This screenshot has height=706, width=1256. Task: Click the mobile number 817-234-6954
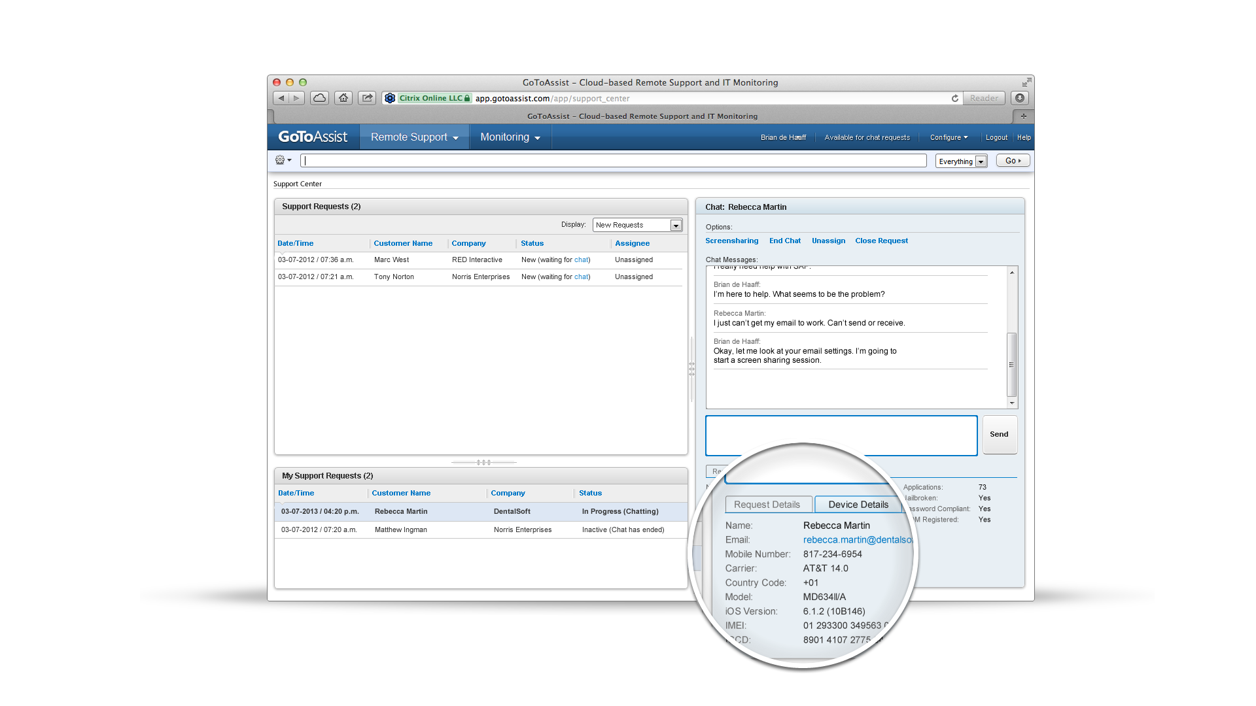(x=832, y=554)
